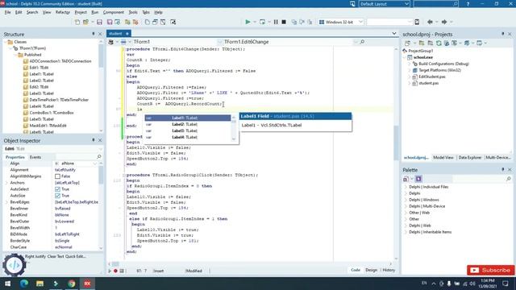The height and width of the screenshot is (290, 516).
Task: Click the Object Inspector search icon
Action: point(99,157)
